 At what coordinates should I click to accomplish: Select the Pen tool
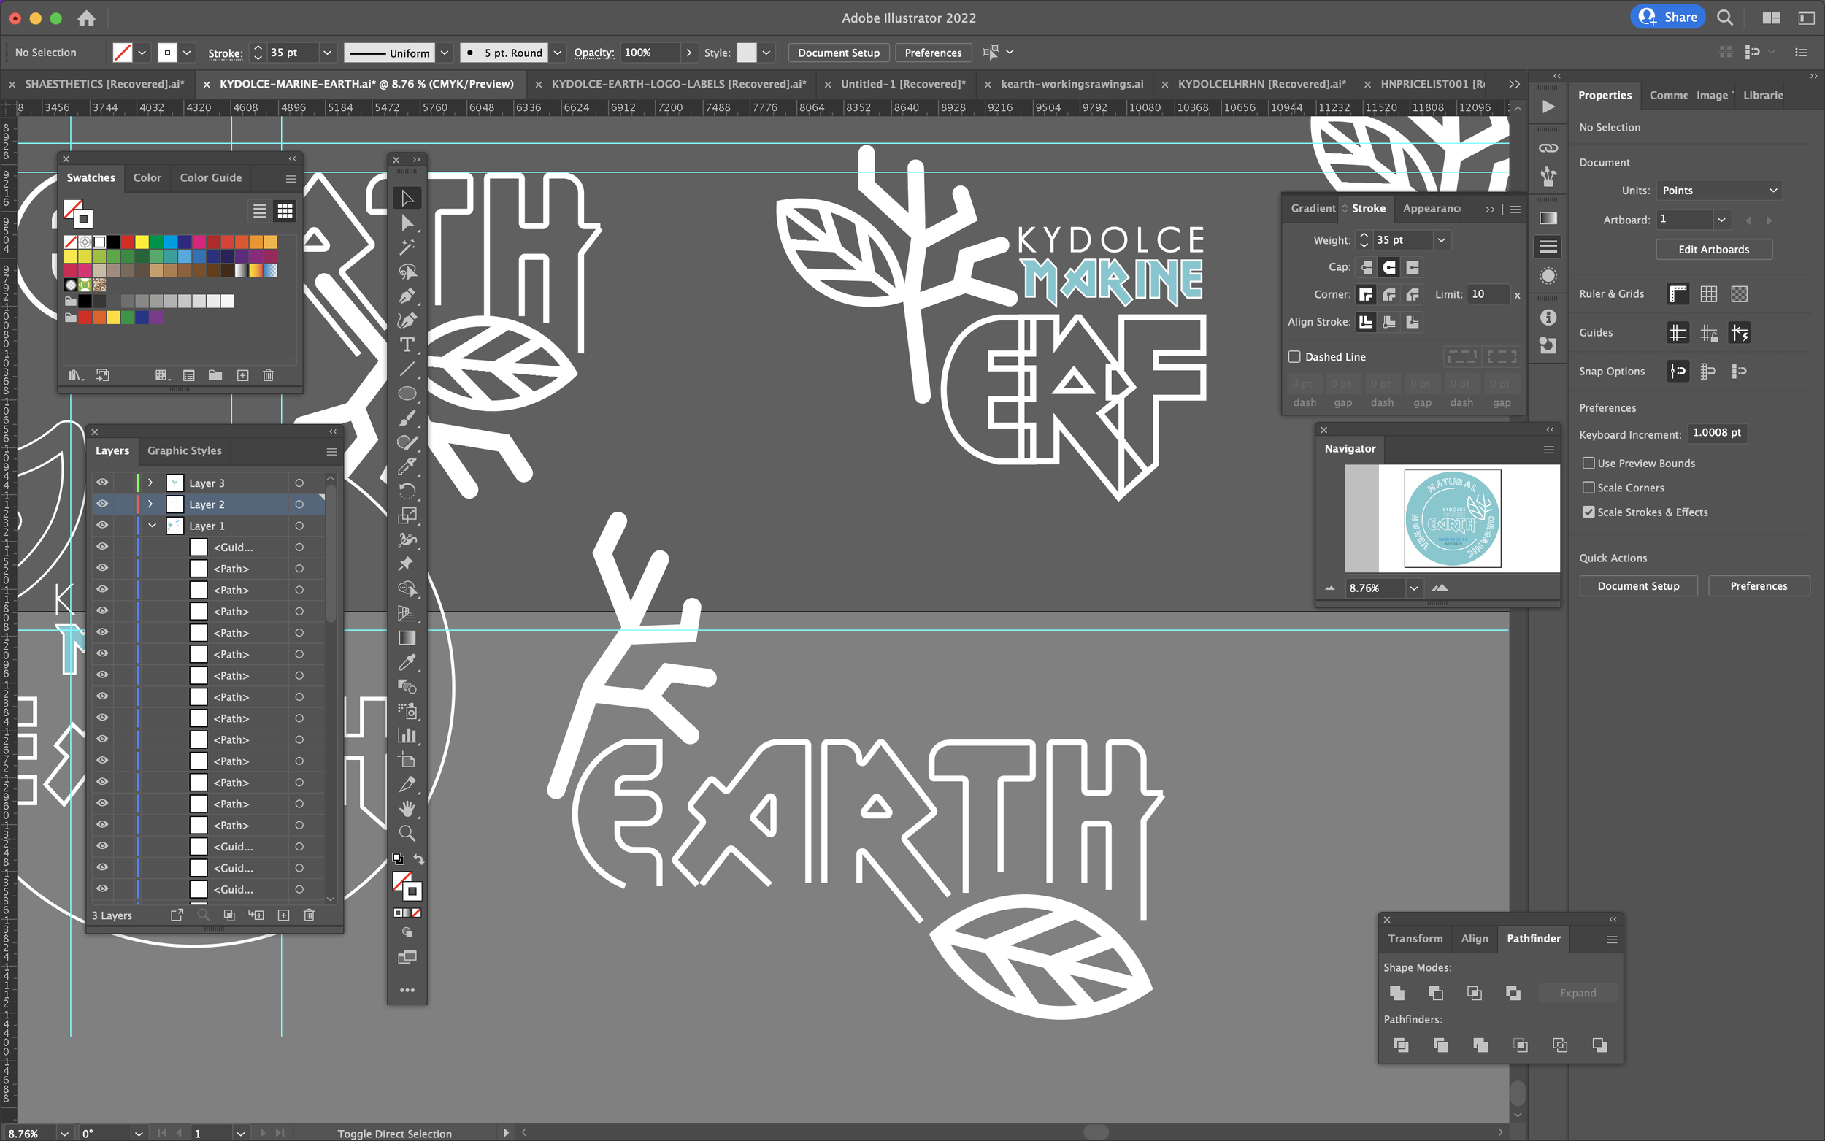point(407,296)
